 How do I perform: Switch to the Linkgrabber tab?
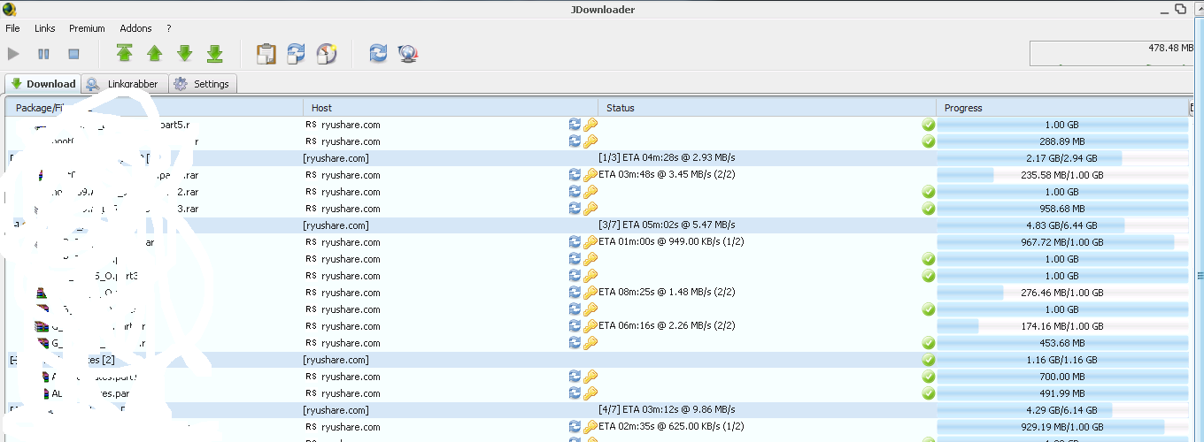coord(123,84)
